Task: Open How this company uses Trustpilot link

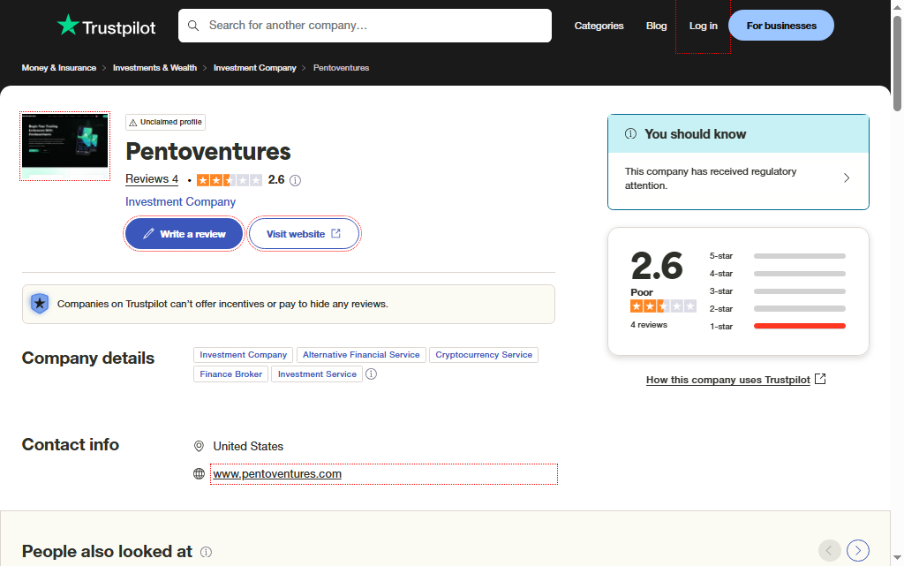Action: 728,380
